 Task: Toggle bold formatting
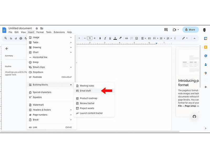100,38
